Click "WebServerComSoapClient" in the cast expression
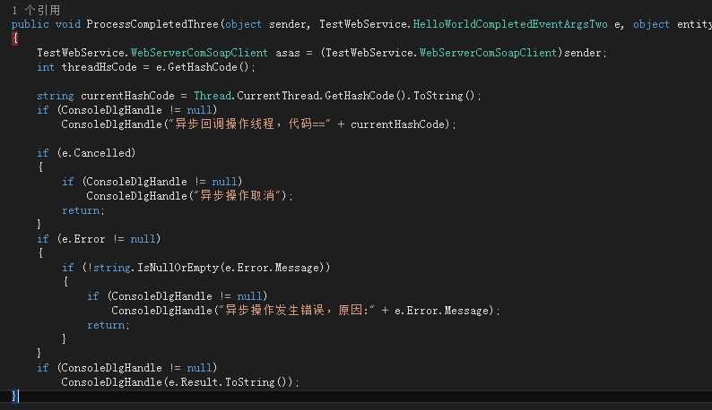The height and width of the screenshot is (410, 712). [488, 53]
